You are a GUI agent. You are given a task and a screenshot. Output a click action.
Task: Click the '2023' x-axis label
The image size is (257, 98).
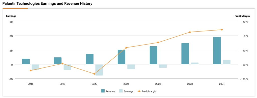click(x=190, y=84)
